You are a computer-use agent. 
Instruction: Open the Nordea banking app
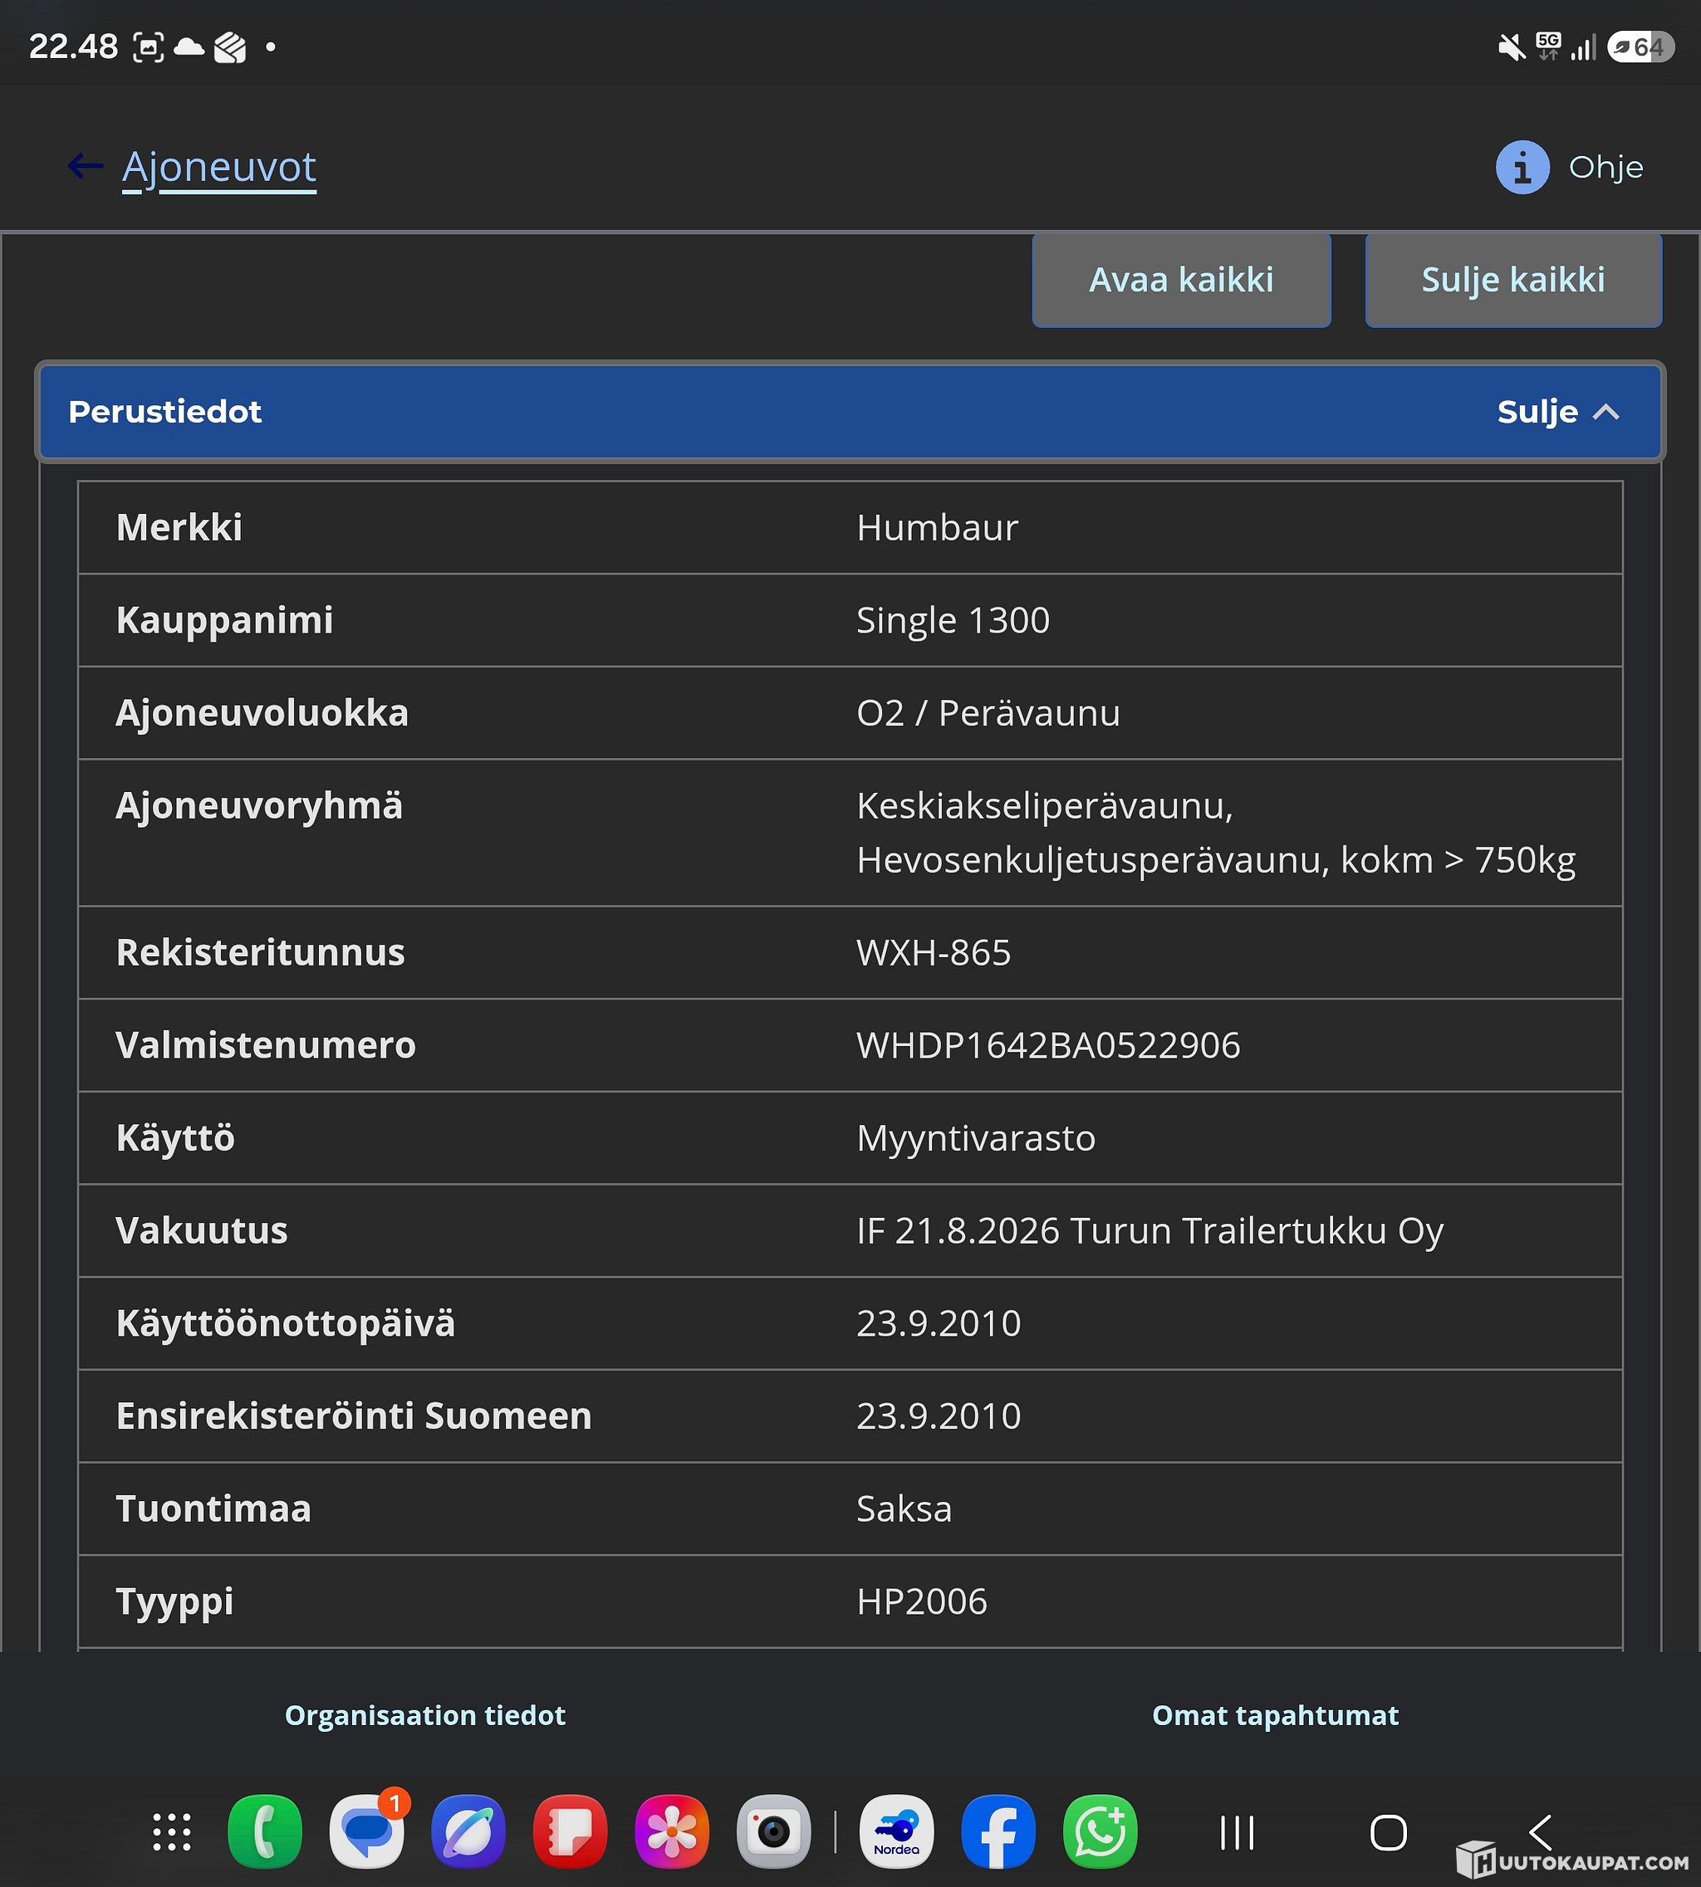[896, 1831]
